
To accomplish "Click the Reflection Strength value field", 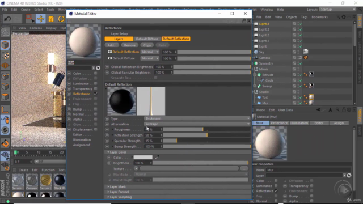I will tap(153, 135).
